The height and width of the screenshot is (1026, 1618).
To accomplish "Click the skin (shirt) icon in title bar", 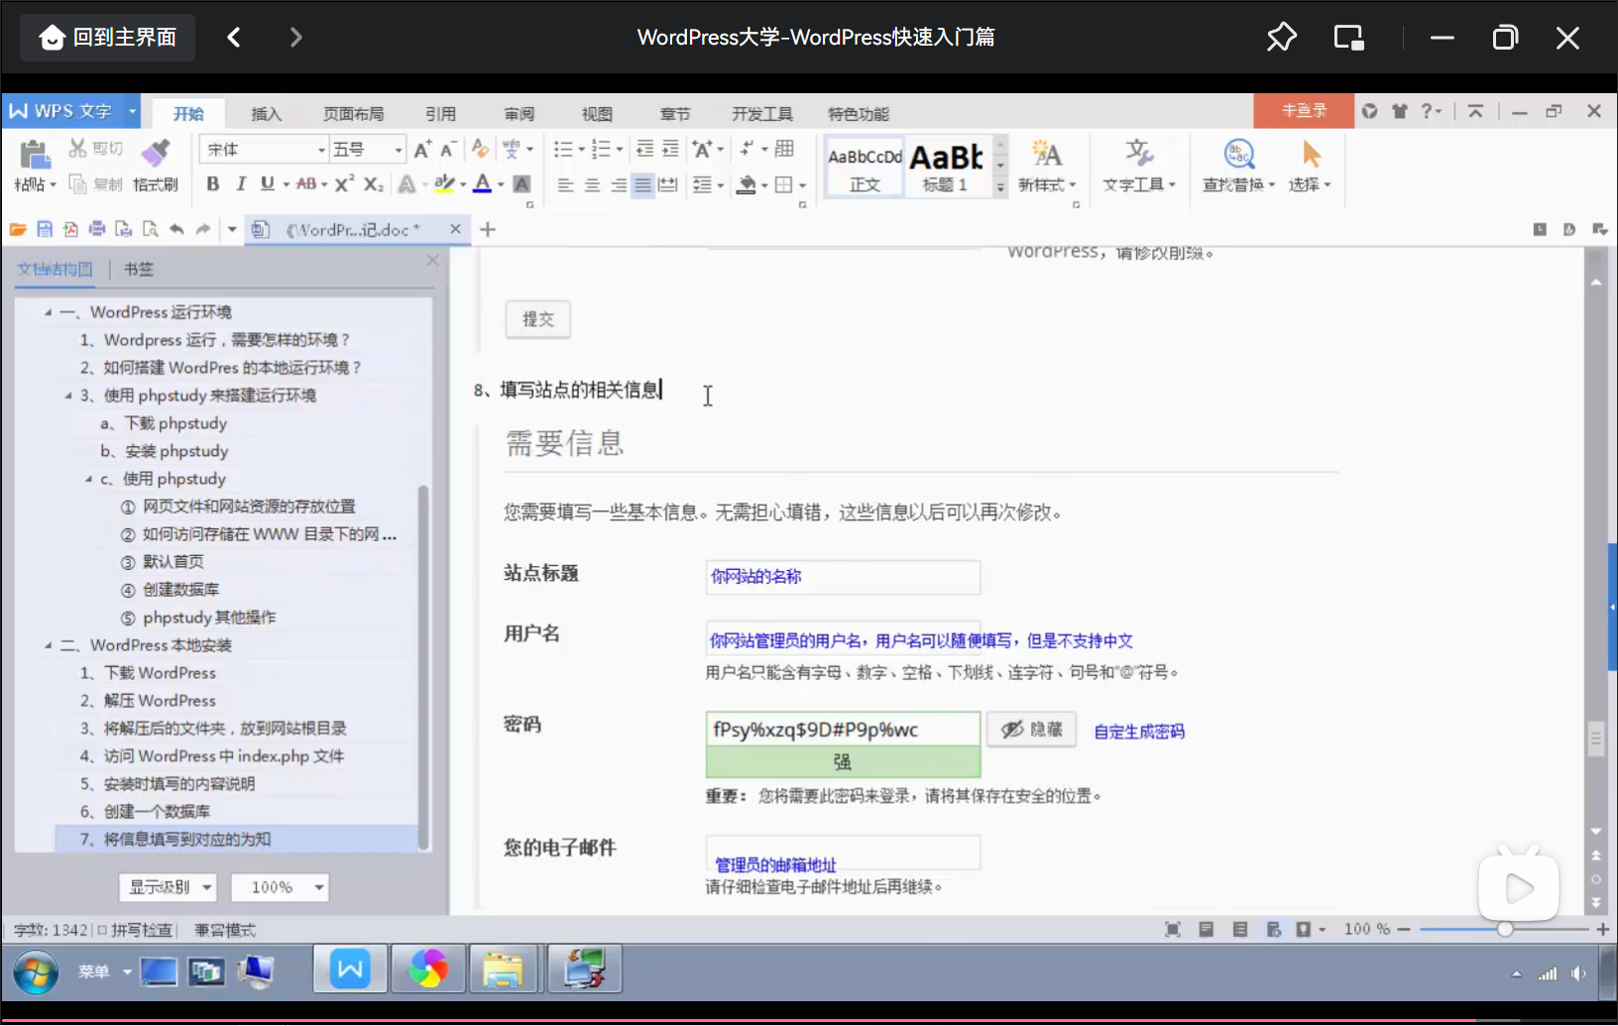I will [x=1399, y=111].
